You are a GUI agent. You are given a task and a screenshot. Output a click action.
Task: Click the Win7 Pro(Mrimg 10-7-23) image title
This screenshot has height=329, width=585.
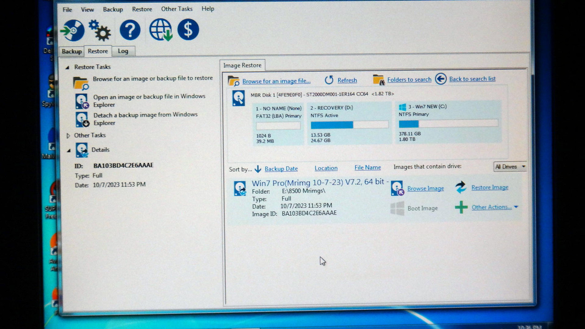click(x=320, y=182)
